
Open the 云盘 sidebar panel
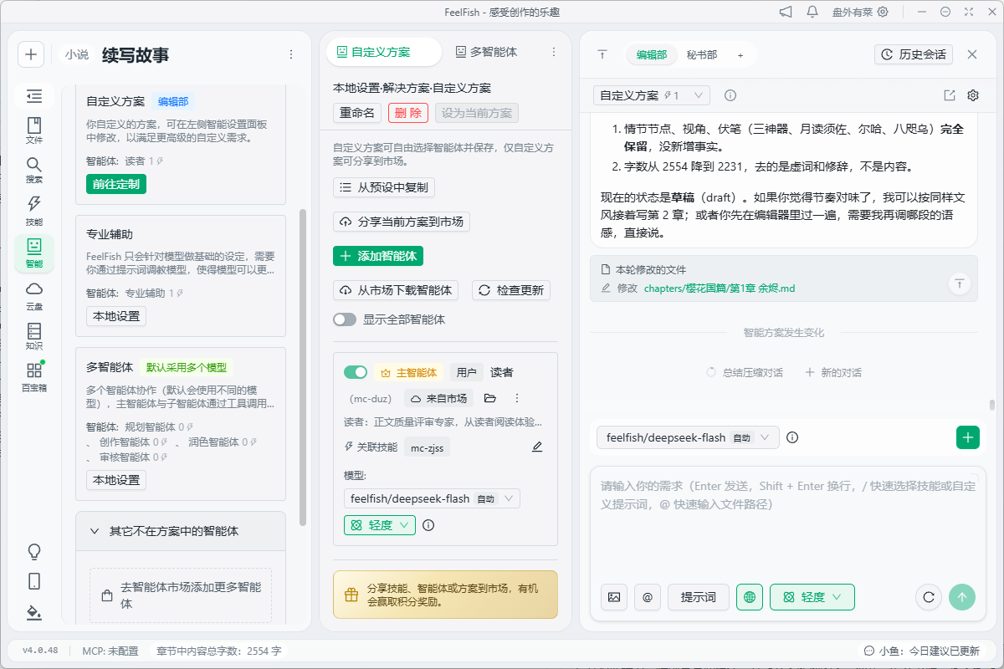[x=34, y=295]
